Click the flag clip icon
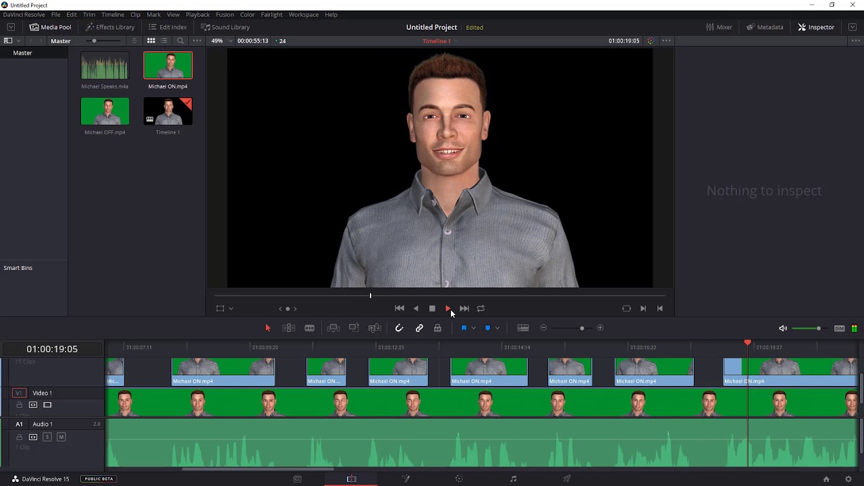This screenshot has width=864, height=486. click(464, 328)
